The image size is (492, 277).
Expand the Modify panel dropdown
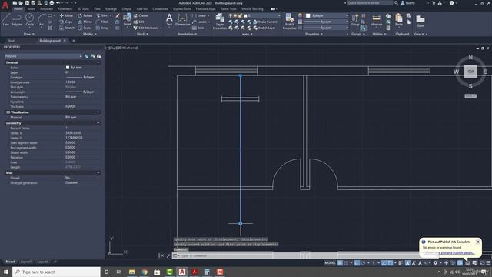coord(89,34)
